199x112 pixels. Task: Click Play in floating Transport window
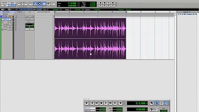pos(106,103)
